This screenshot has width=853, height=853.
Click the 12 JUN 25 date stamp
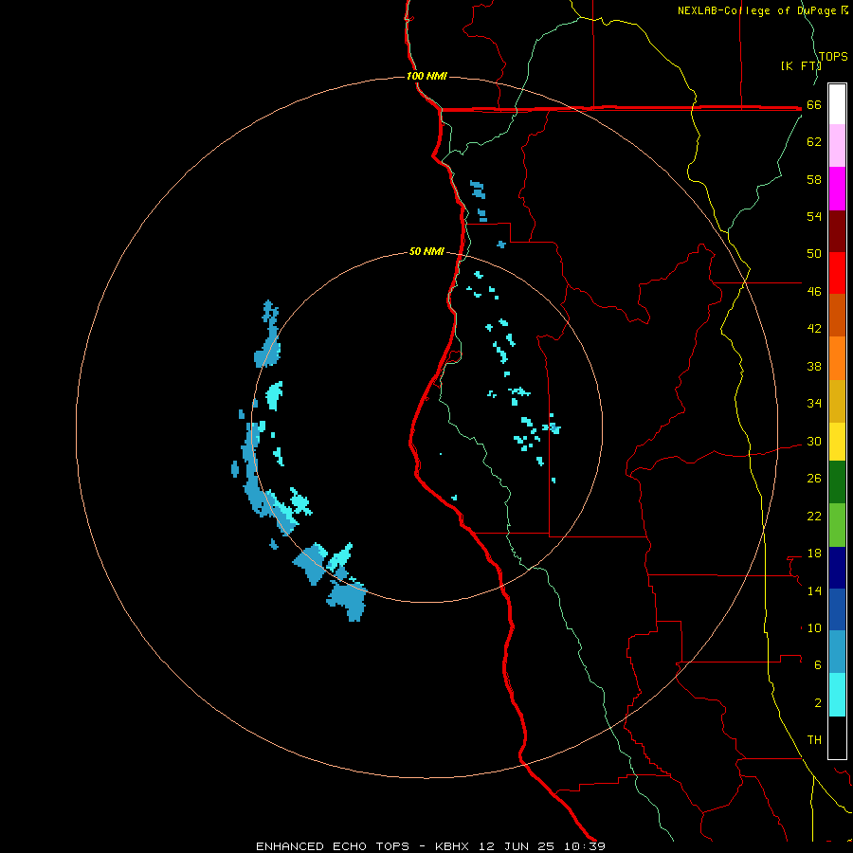point(517,846)
